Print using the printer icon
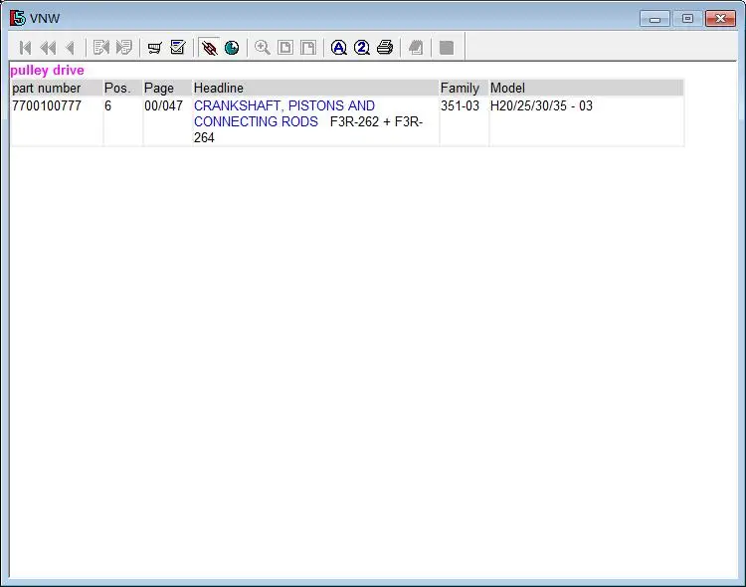The width and height of the screenshot is (746, 587). point(385,48)
